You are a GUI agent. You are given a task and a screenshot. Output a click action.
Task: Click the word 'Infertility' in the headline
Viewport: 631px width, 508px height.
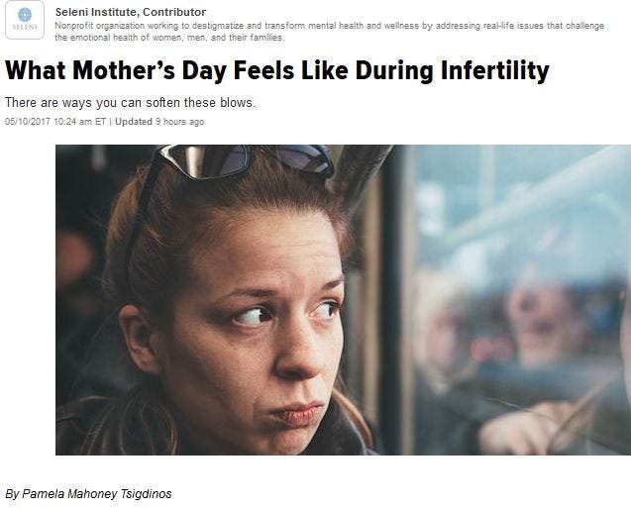[x=494, y=70]
